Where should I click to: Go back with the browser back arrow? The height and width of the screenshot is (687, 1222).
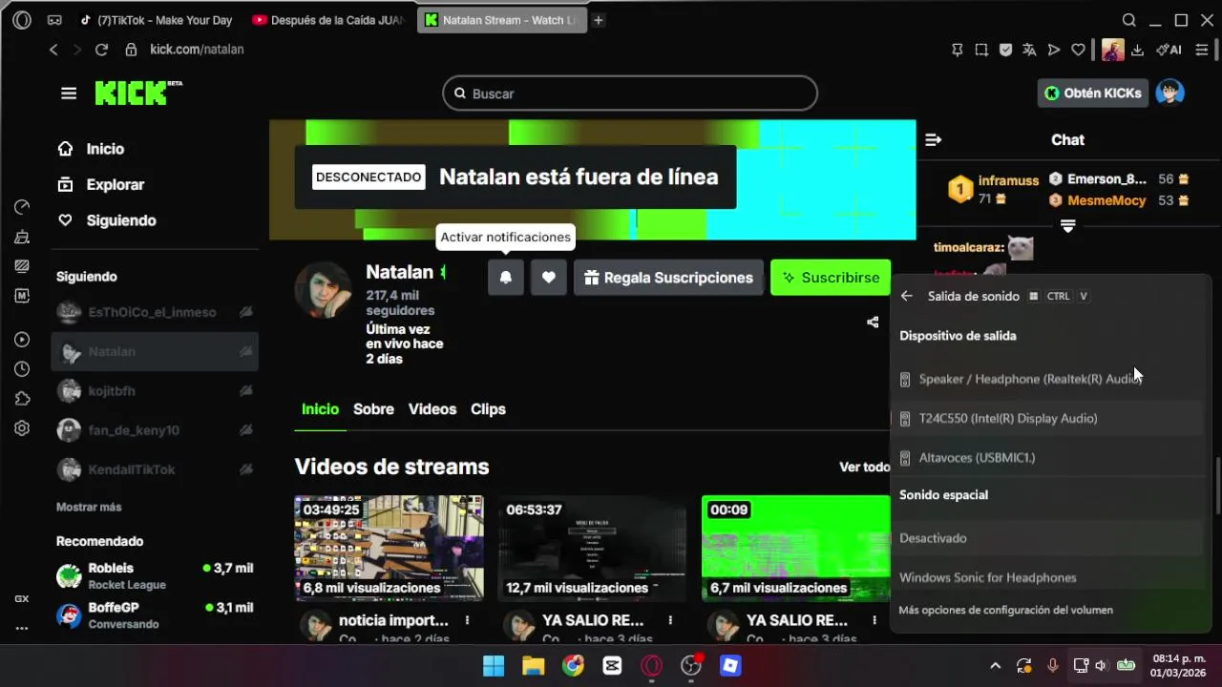pyautogui.click(x=53, y=50)
